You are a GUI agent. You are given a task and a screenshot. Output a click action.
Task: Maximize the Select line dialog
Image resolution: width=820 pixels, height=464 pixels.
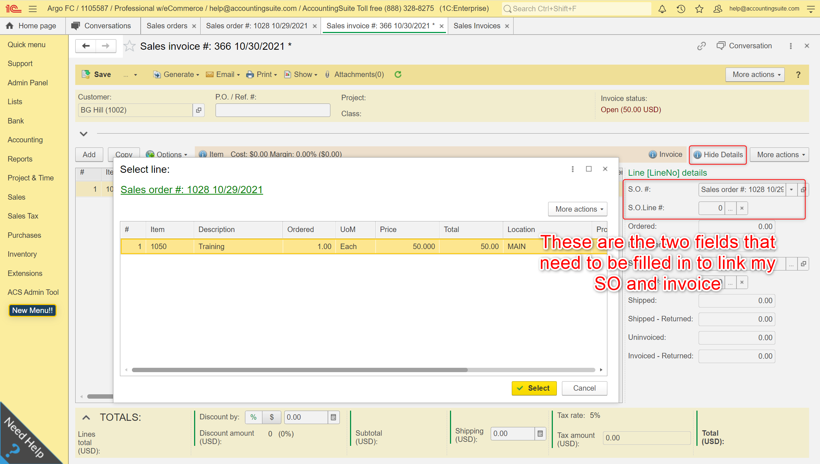[589, 169]
